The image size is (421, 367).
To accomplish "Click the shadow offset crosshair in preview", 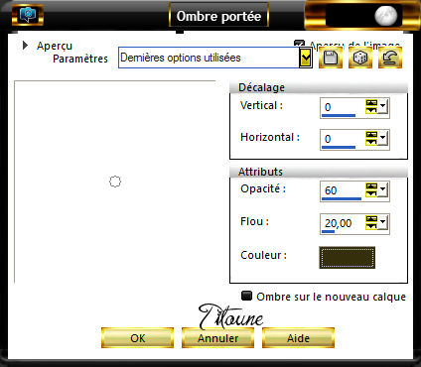I will 115,182.
